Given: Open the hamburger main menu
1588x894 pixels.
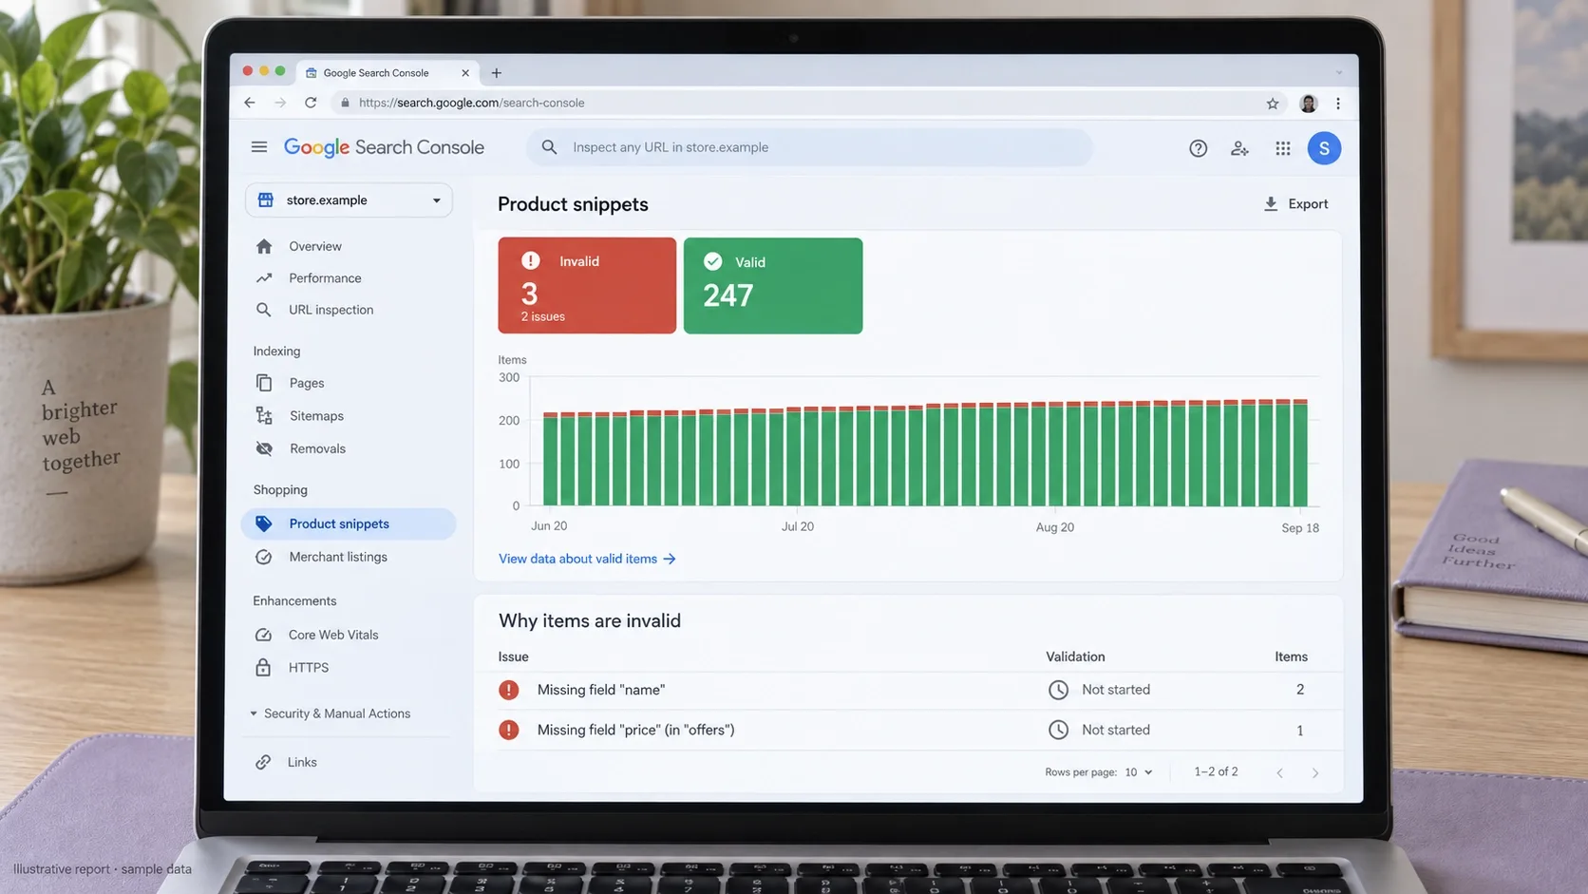Looking at the screenshot, I should (258, 147).
